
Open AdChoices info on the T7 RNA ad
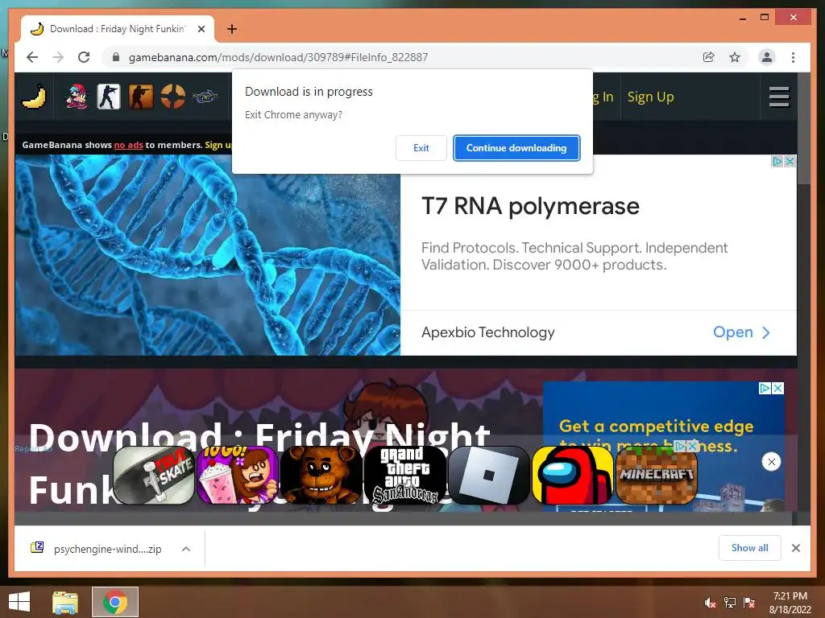(x=777, y=161)
